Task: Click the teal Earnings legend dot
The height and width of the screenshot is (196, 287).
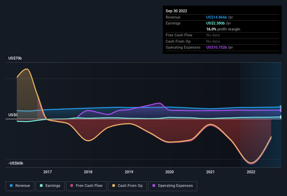Action: tap(41, 185)
